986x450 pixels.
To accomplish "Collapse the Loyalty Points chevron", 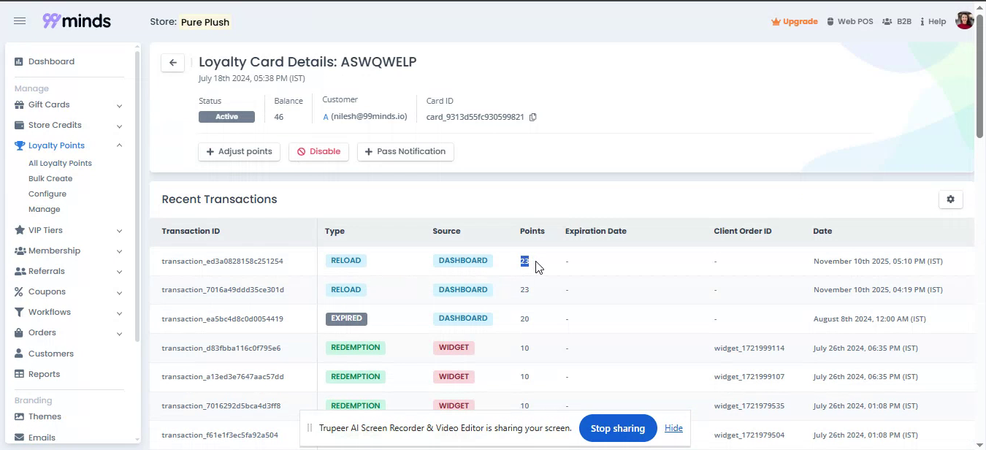I will [x=119, y=145].
